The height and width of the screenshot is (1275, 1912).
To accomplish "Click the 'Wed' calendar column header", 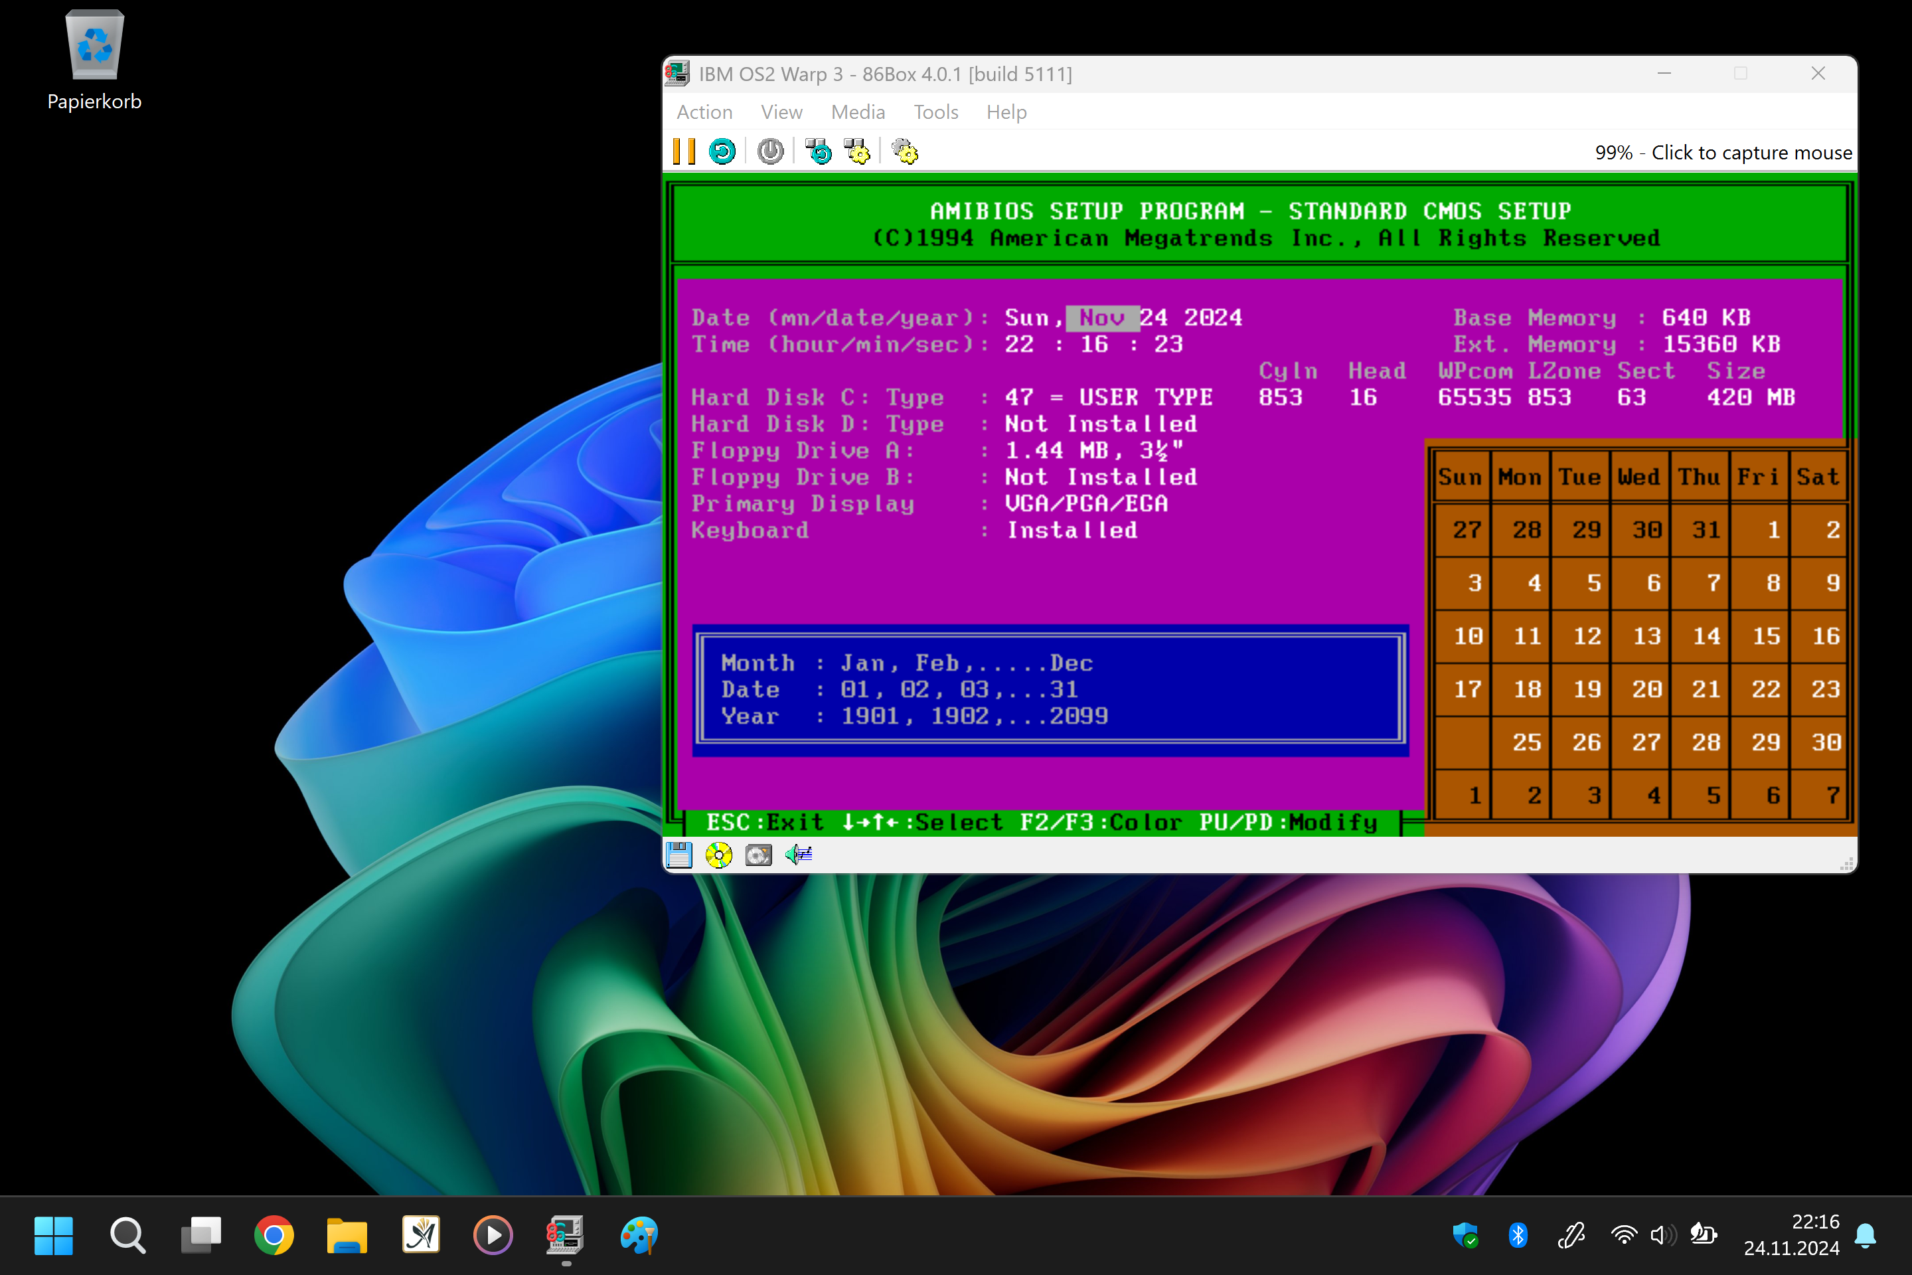I will (x=1639, y=477).
